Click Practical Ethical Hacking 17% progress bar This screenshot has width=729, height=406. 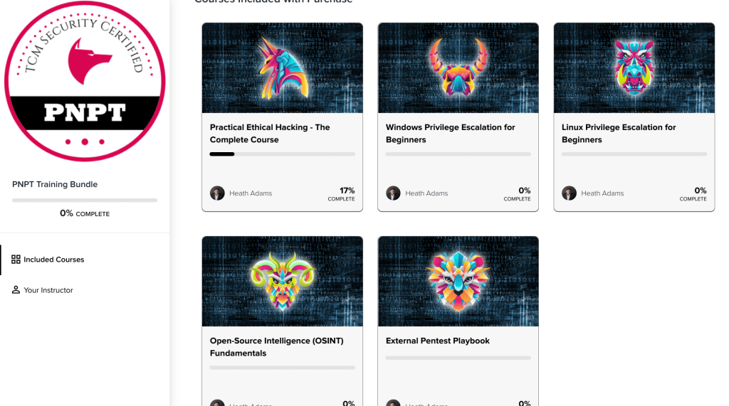click(282, 154)
